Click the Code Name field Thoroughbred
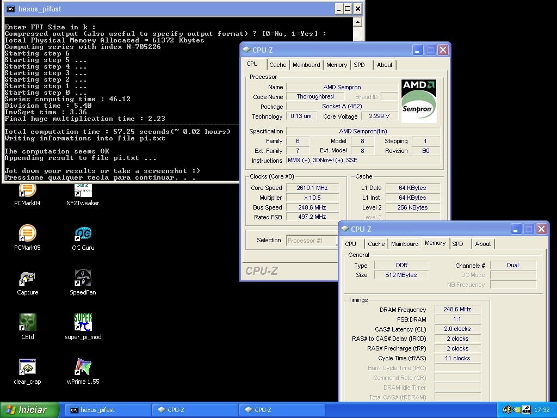 pyautogui.click(x=315, y=97)
